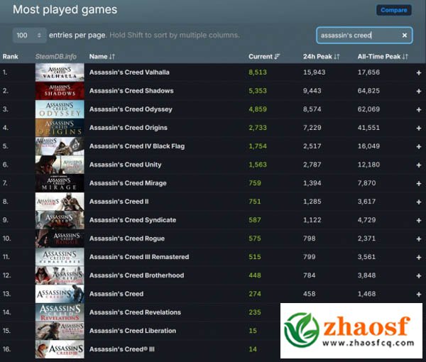Click the Compare button
Viewport: 426px width, 362px height.
393,10
